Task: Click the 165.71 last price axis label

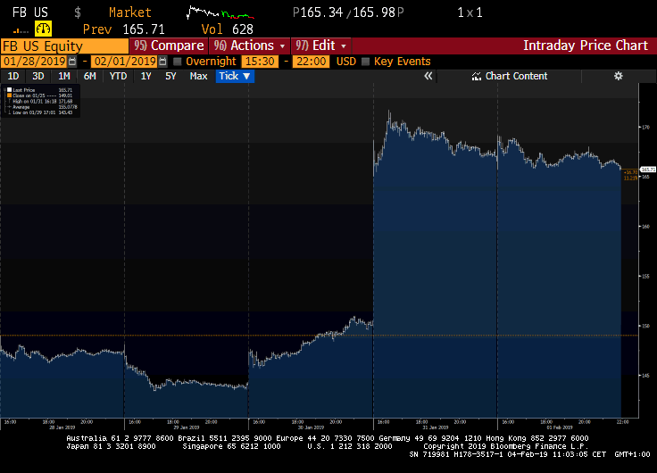Action: (648, 170)
